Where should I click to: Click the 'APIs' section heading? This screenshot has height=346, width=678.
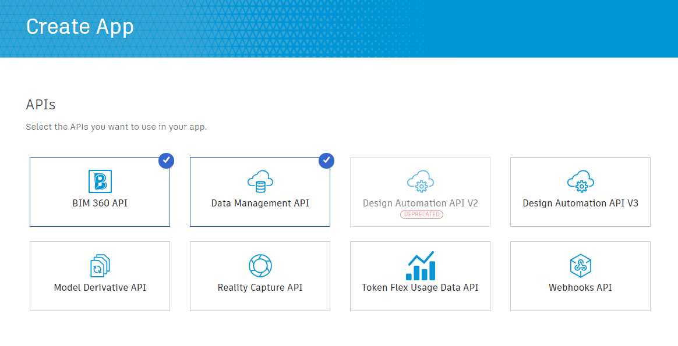click(x=41, y=105)
